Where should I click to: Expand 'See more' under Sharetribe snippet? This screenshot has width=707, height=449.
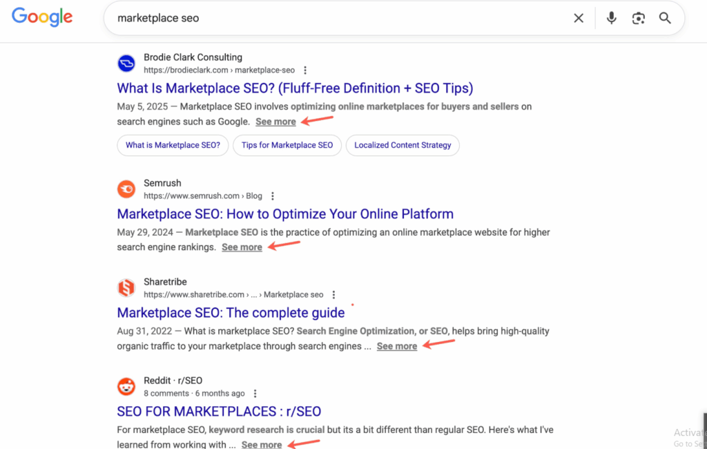point(397,346)
